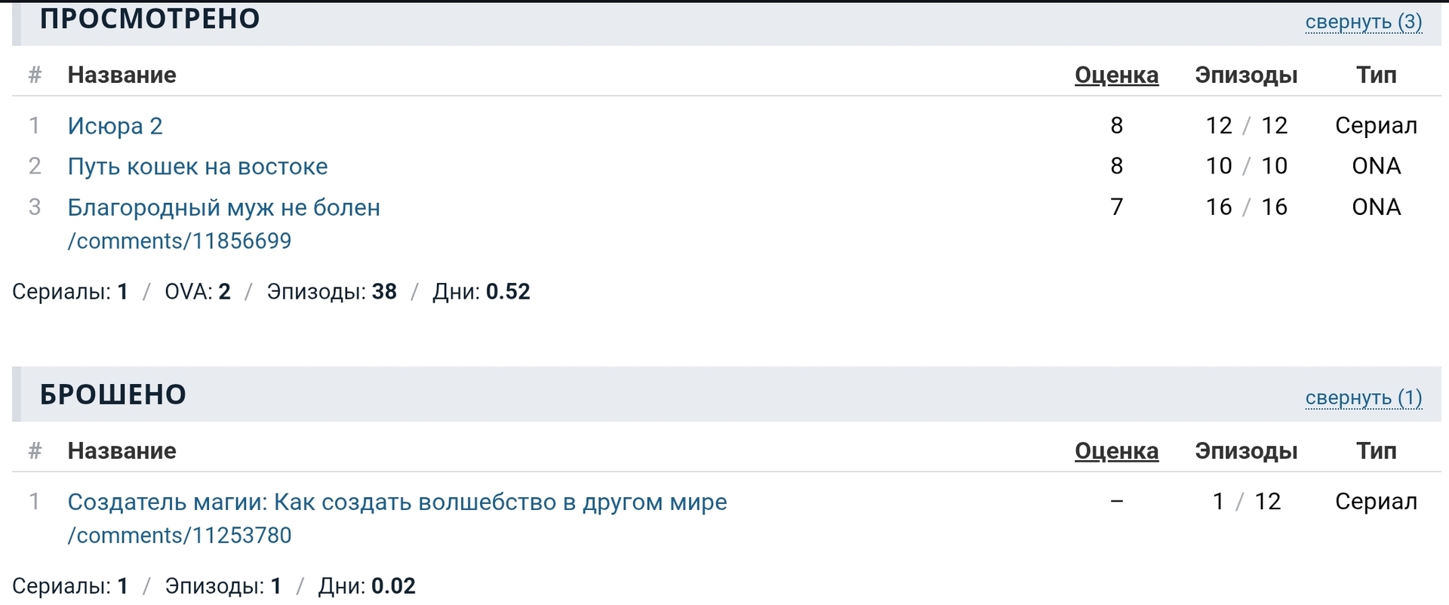Open the Путь кошек на востоке title

click(x=198, y=166)
